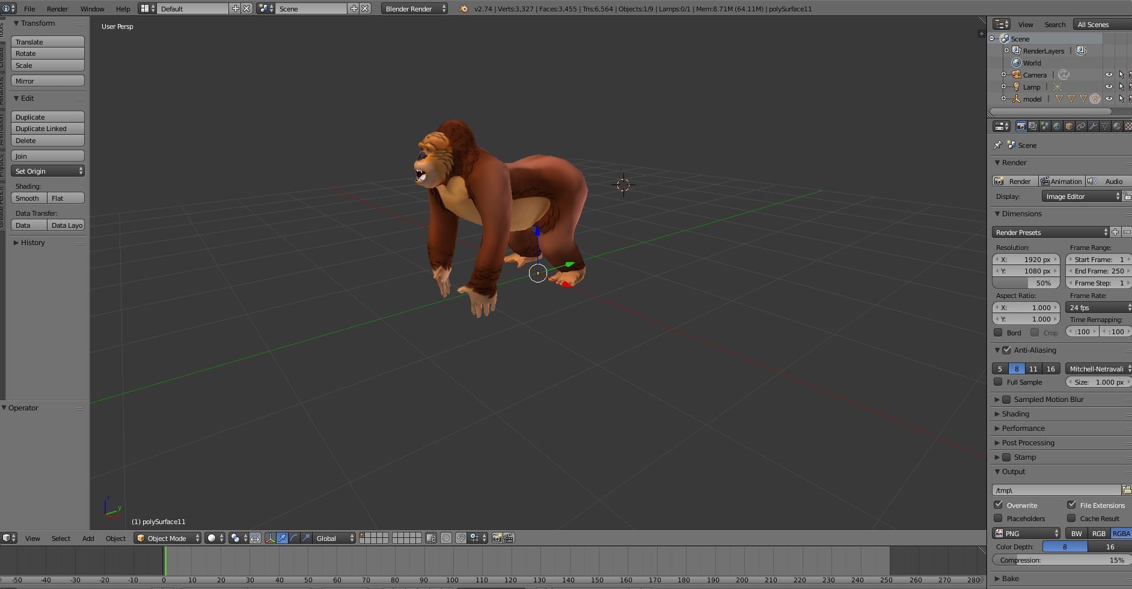
Task: Toggle the Anti-Aliasing checkbox
Action: point(1007,350)
